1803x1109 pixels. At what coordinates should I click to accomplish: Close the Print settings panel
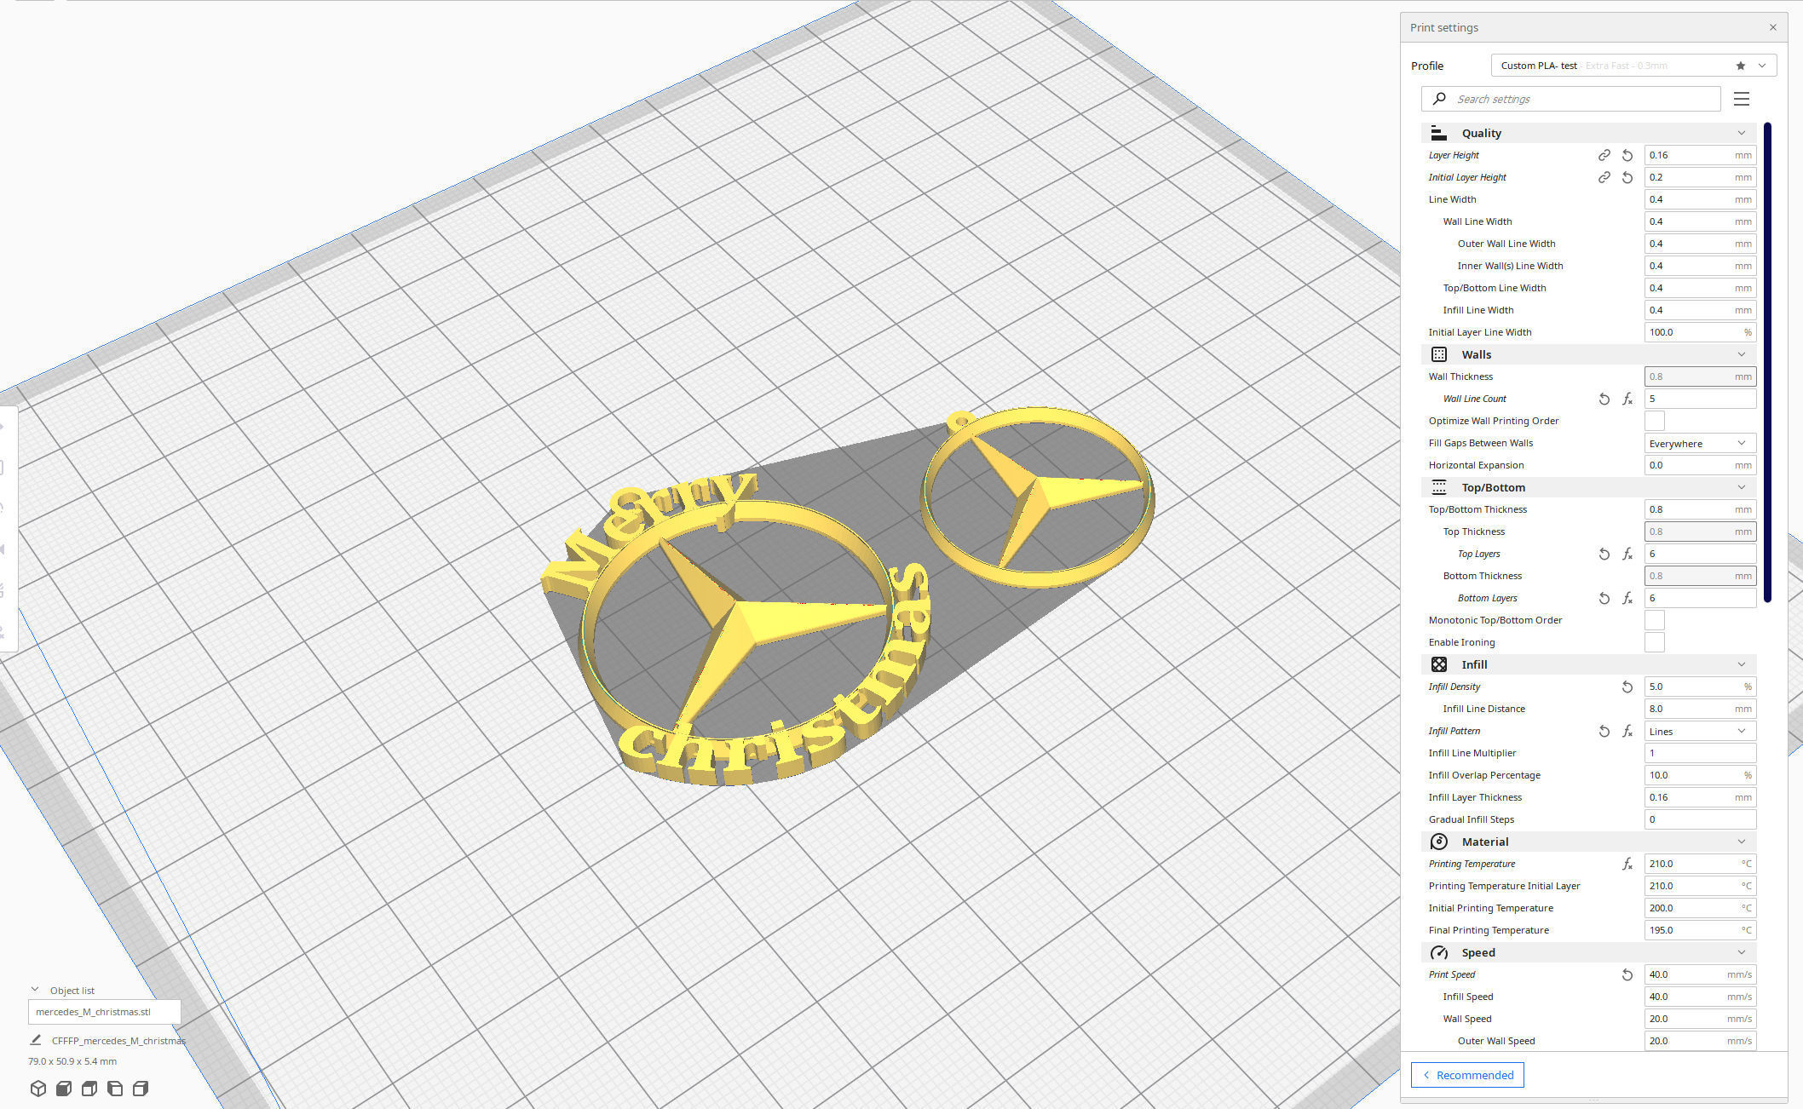1773,27
